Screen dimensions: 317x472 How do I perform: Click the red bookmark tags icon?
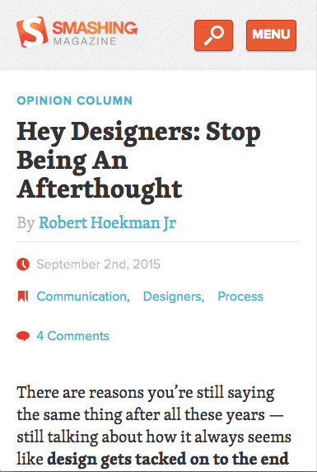pyautogui.click(x=23, y=297)
